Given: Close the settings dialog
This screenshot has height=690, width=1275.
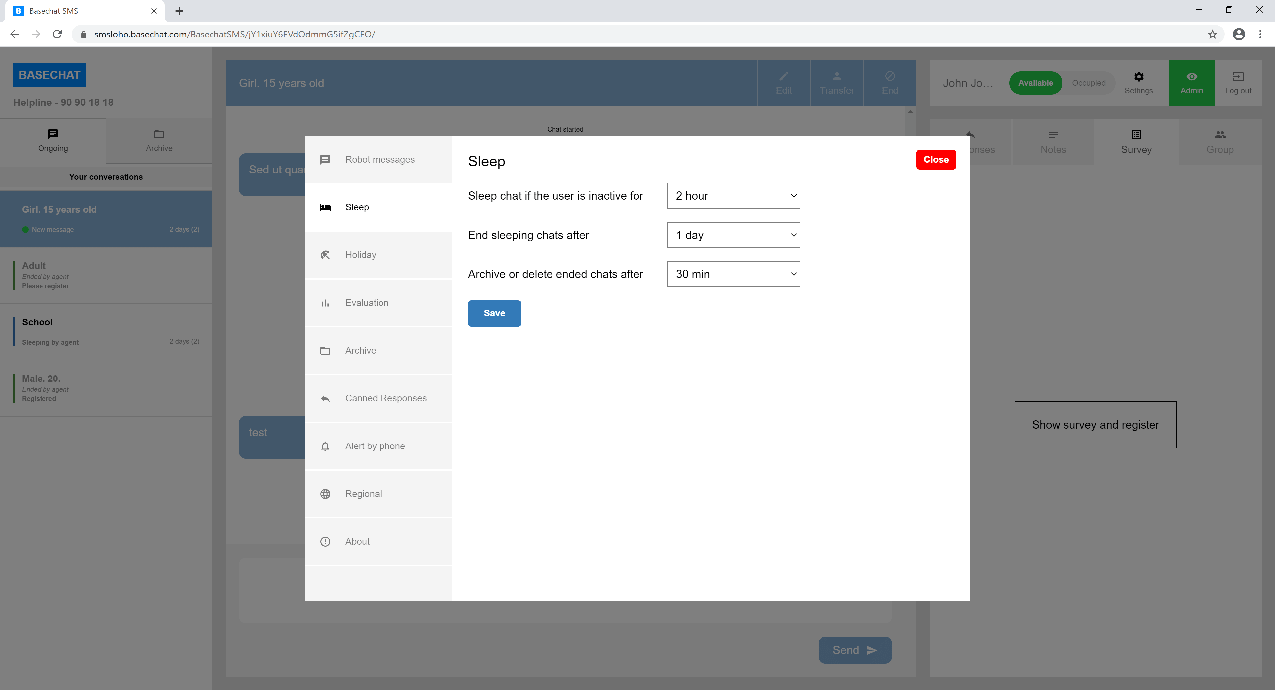Looking at the screenshot, I should click(936, 159).
